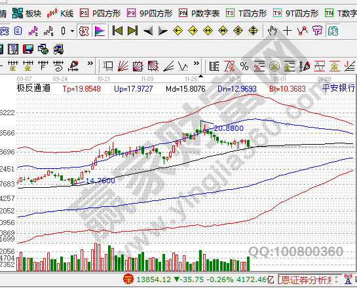
Task: Step back one bar with left arrow
Action: click(x=148, y=31)
